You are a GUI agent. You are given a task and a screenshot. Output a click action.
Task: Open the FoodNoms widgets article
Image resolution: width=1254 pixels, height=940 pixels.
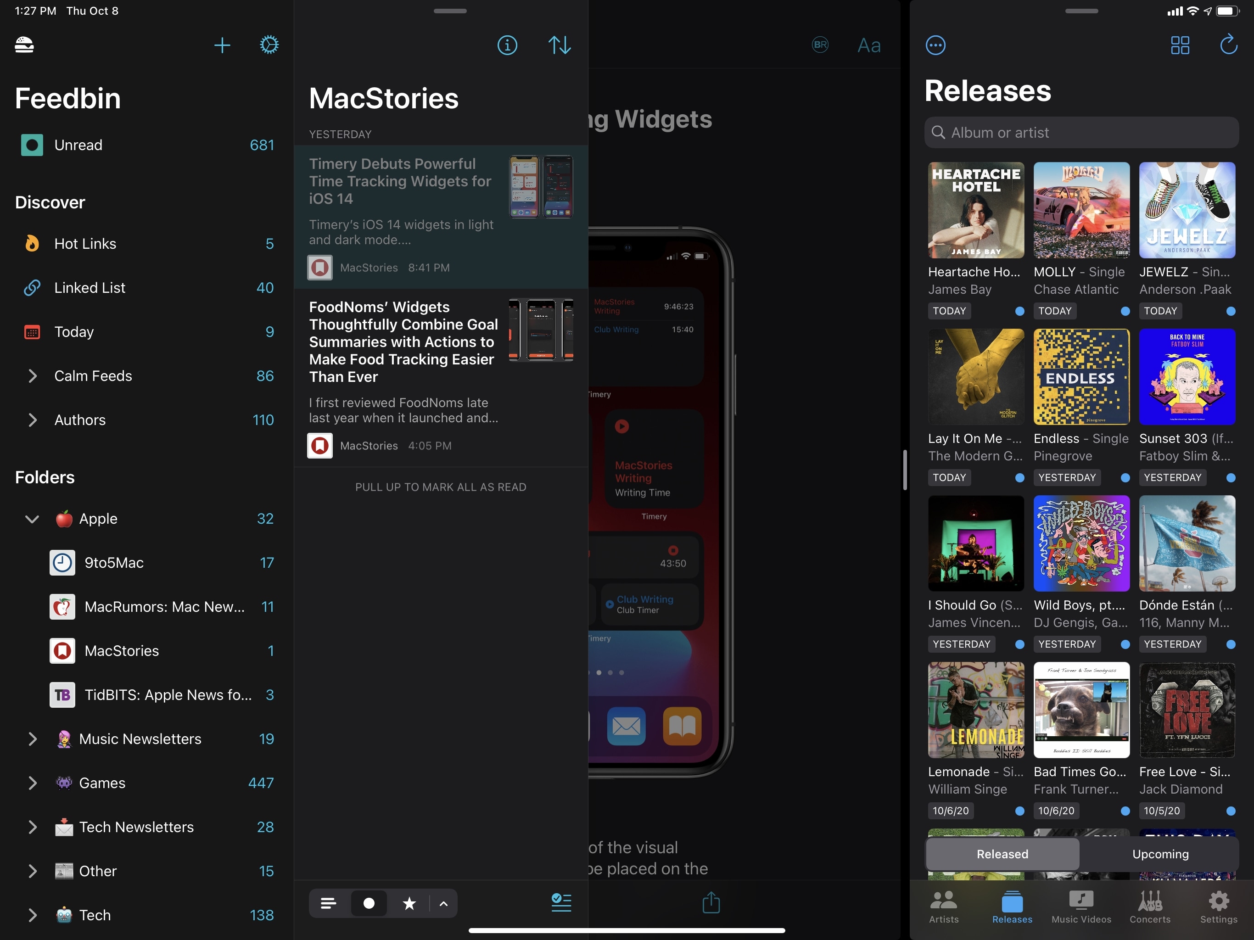pos(441,378)
